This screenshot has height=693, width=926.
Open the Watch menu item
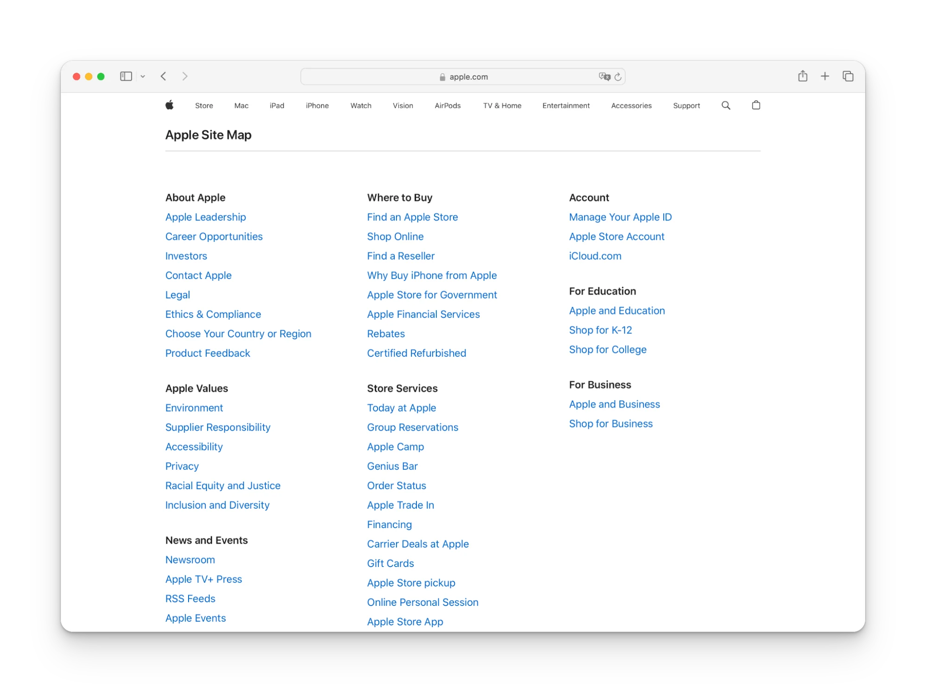pos(361,106)
